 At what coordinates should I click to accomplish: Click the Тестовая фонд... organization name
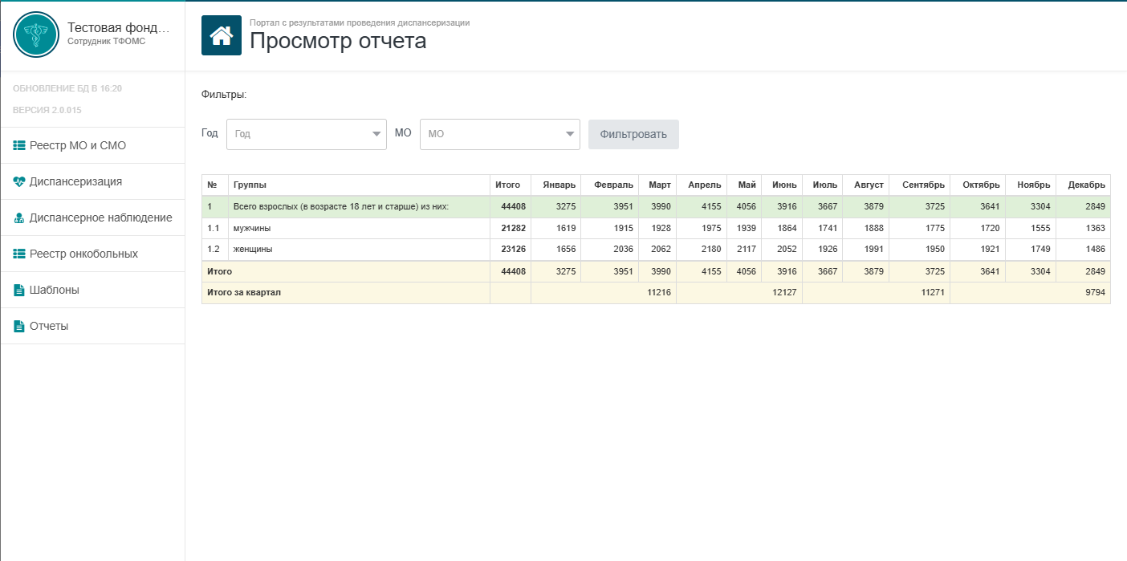[119, 27]
